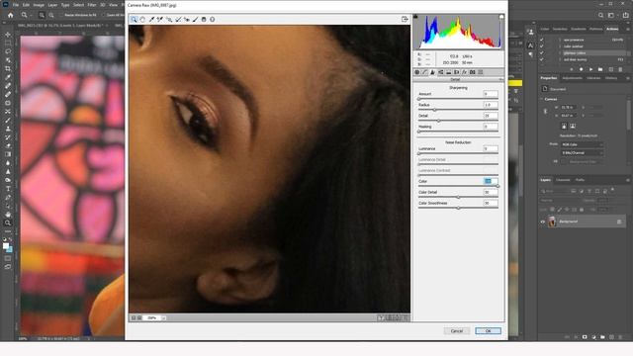This screenshot has width=633, height=356.
Task: Select the Targeted Adjustment tool in Camera Raw
Action: (169, 20)
